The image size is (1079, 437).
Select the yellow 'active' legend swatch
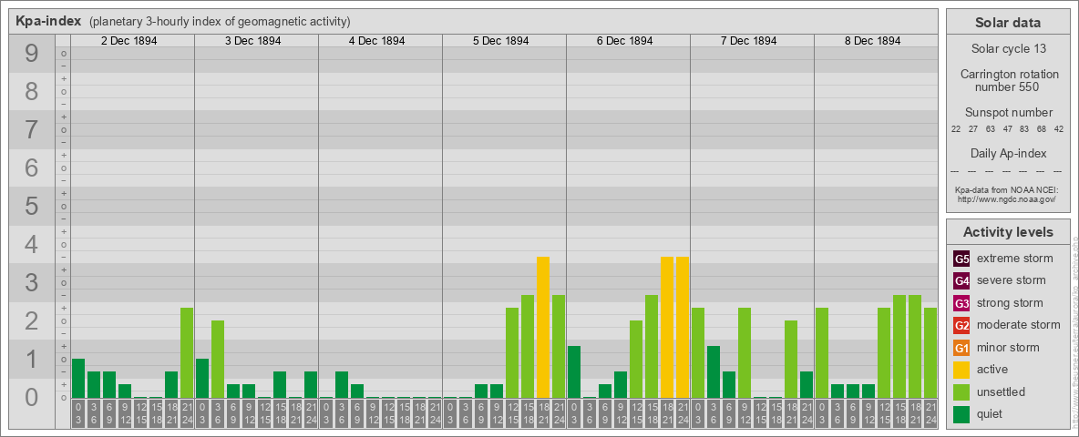pyautogui.click(x=961, y=370)
